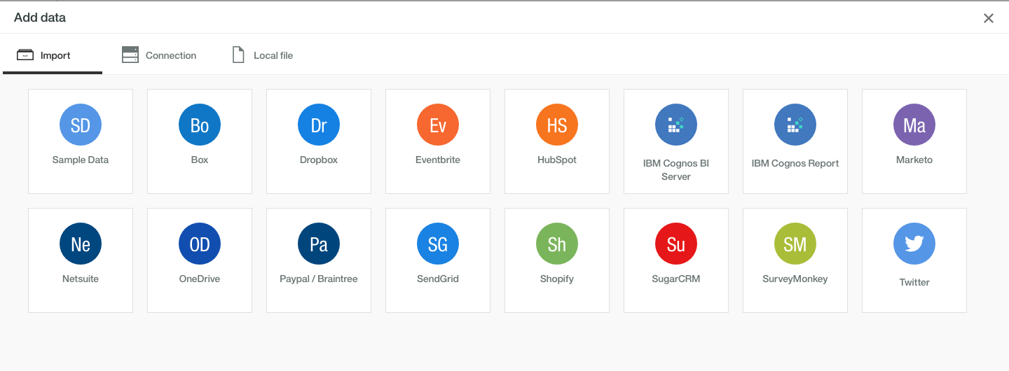Click the Box label text
Screen dimensions: 1009x371
click(x=200, y=160)
